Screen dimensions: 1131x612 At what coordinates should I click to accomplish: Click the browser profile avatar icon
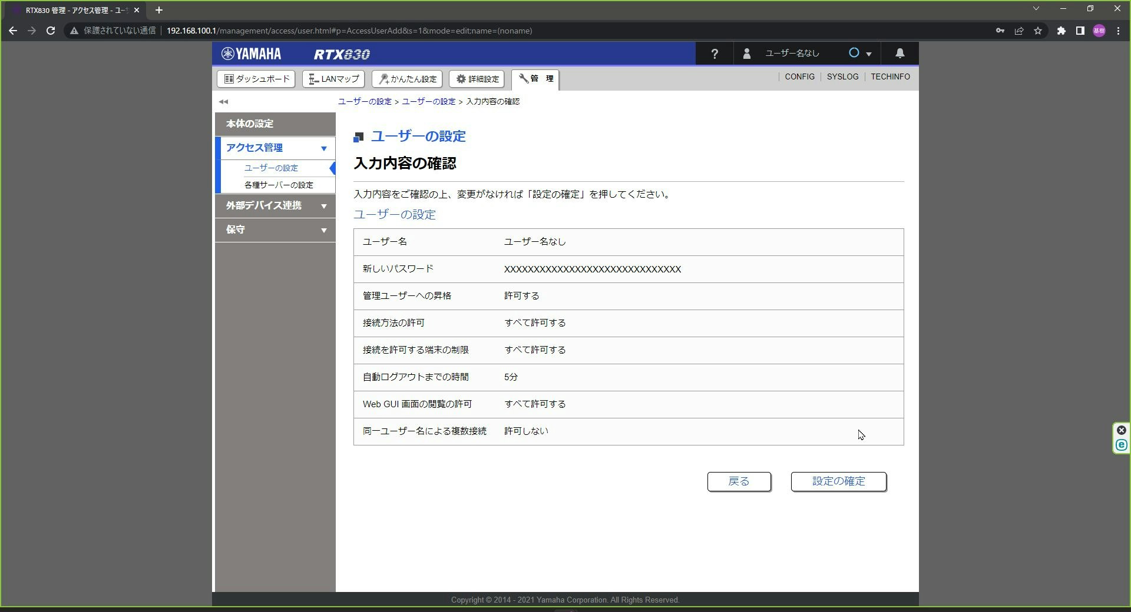[1099, 31]
